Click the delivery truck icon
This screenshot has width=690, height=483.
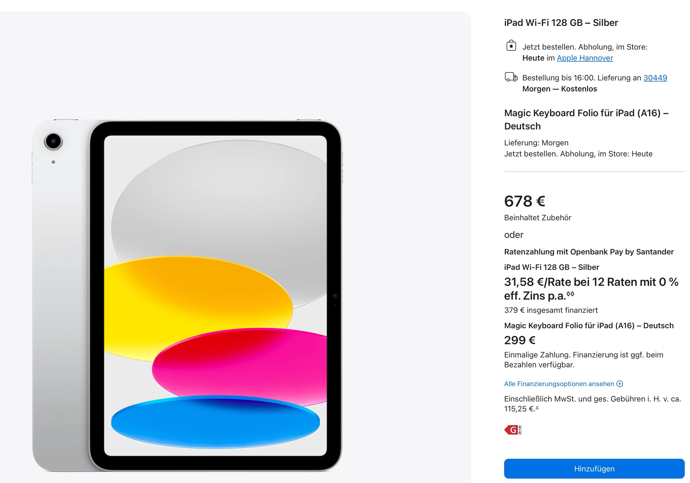[x=511, y=77]
